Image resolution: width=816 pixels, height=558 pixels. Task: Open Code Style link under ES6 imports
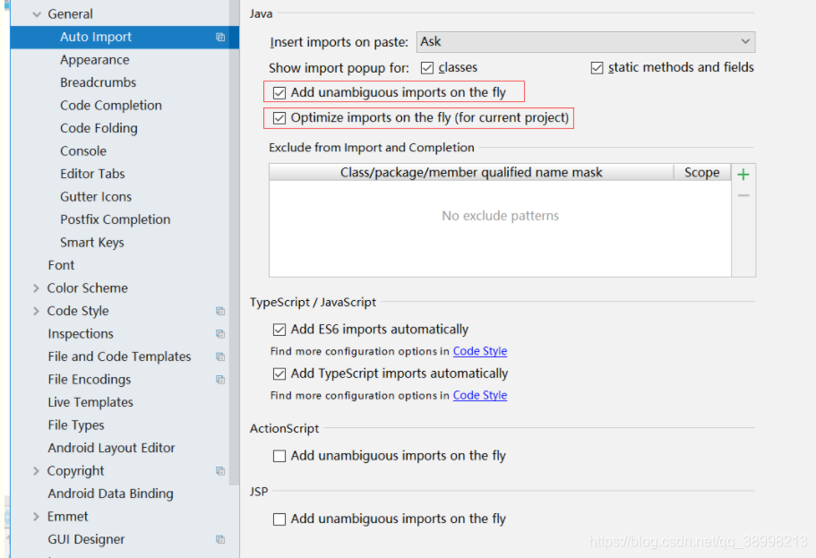point(479,351)
